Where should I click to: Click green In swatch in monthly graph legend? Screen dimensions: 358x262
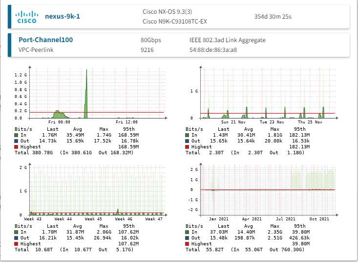click(16, 232)
